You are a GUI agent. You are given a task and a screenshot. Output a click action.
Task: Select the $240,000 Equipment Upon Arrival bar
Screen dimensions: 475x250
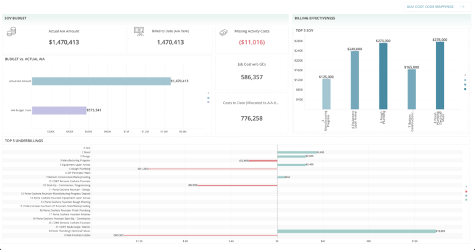point(354,79)
